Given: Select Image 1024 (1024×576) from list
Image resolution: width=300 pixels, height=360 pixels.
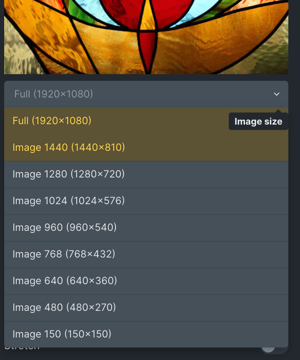Looking at the screenshot, I should tap(146, 201).
